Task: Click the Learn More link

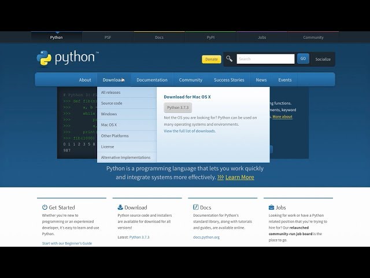Action: 240,177
